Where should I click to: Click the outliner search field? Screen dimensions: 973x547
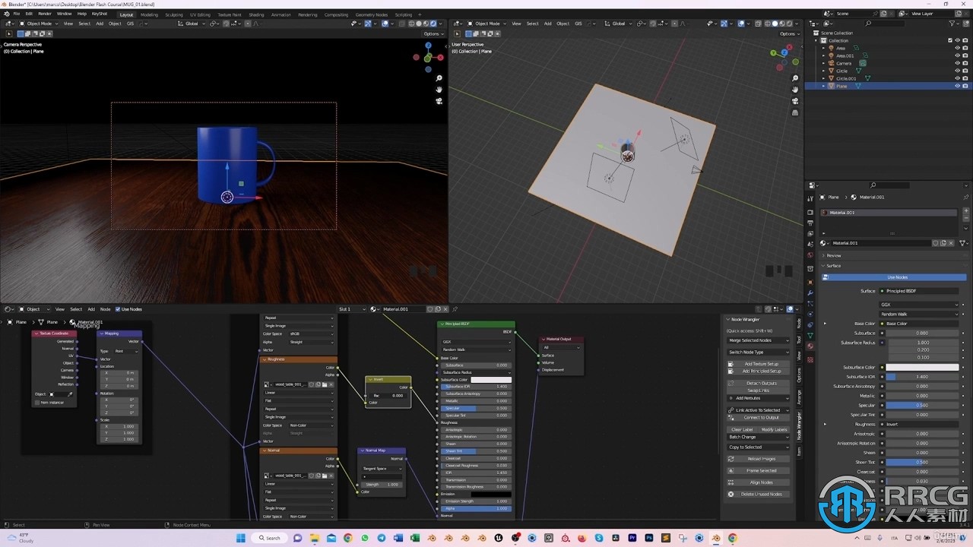click(886, 24)
